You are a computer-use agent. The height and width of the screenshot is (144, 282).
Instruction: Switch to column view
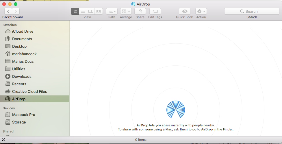[x=91, y=11]
